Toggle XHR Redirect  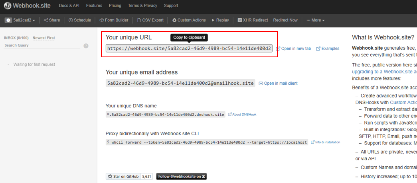point(253,20)
